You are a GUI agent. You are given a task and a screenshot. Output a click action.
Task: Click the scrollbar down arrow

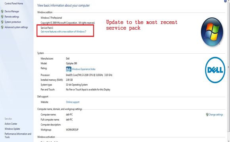click(x=228, y=141)
